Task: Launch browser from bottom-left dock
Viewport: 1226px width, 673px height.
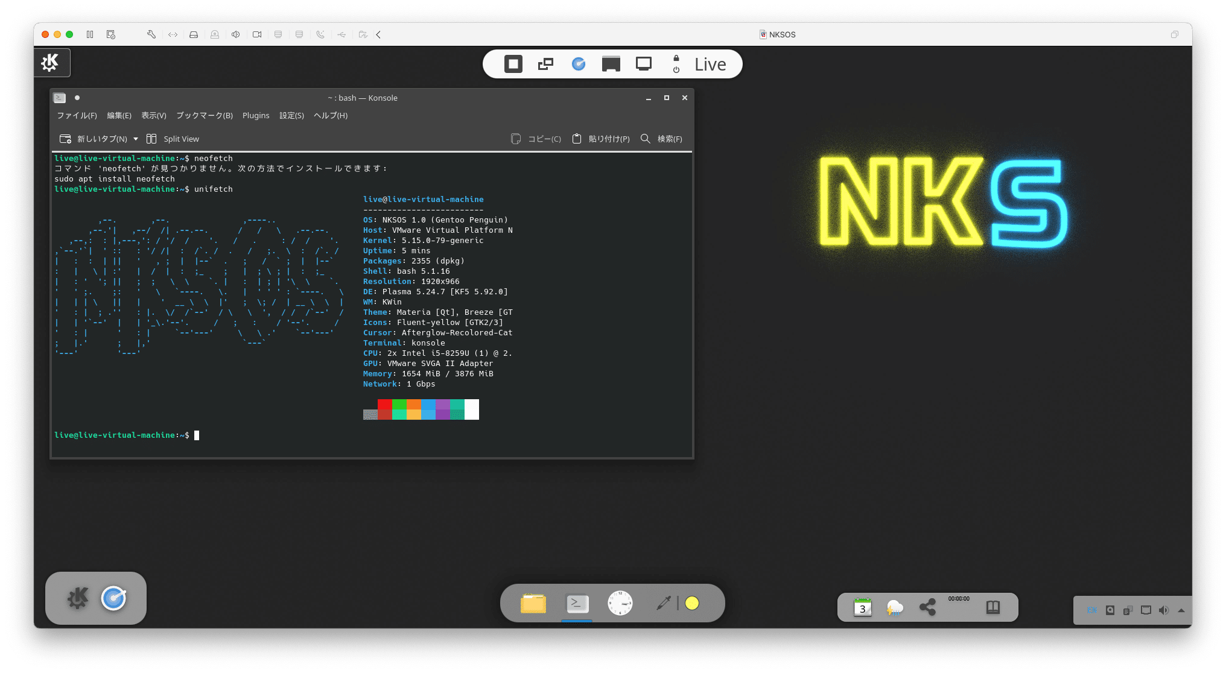Action: 113,598
